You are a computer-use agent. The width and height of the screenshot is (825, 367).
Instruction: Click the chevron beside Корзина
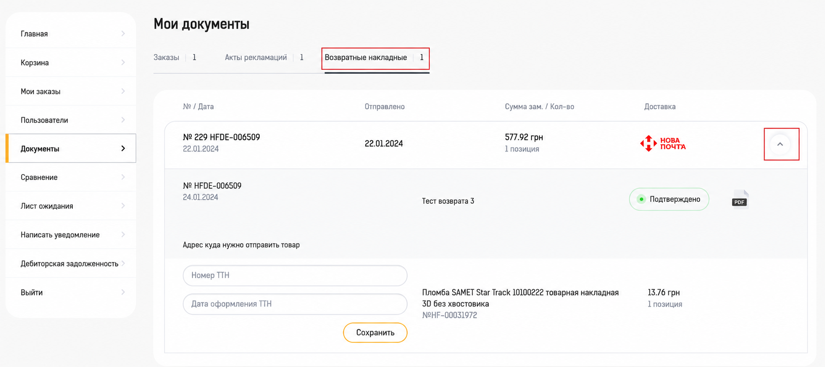(x=123, y=62)
